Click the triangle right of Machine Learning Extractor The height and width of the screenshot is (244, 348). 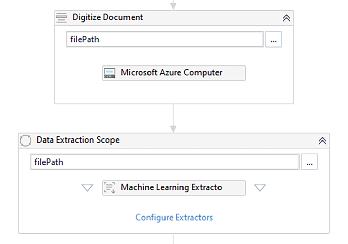260,188
